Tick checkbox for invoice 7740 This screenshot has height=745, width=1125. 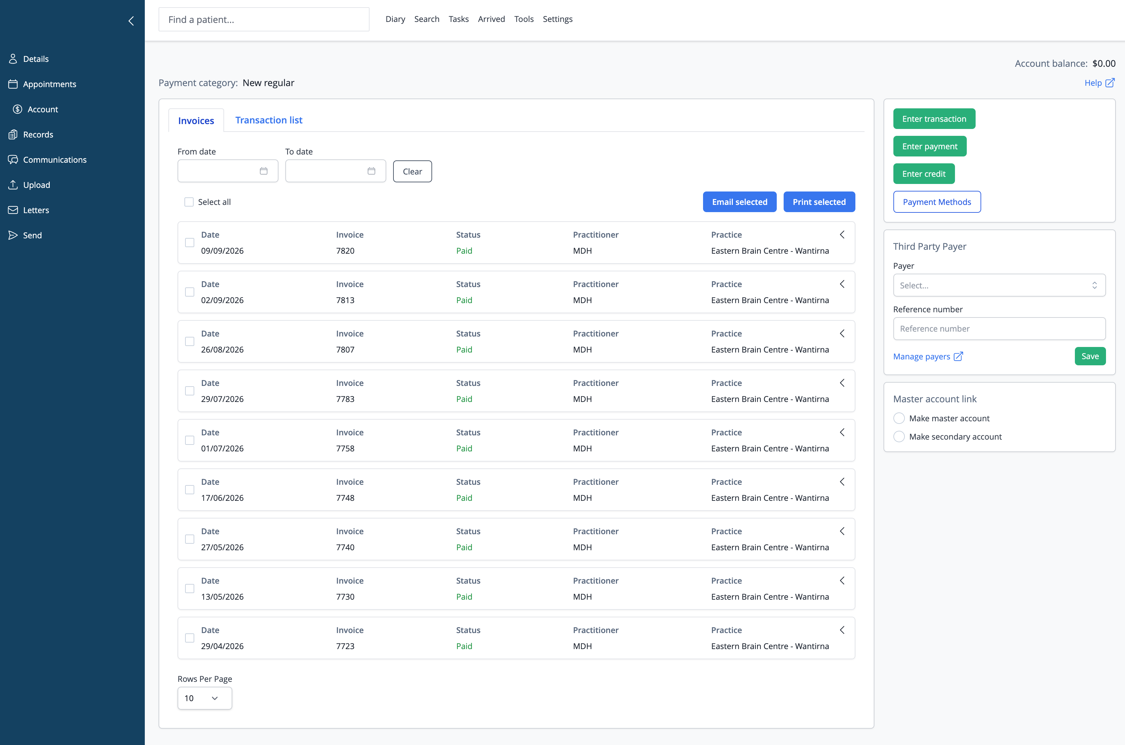pyautogui.click(x=190, y=539)
